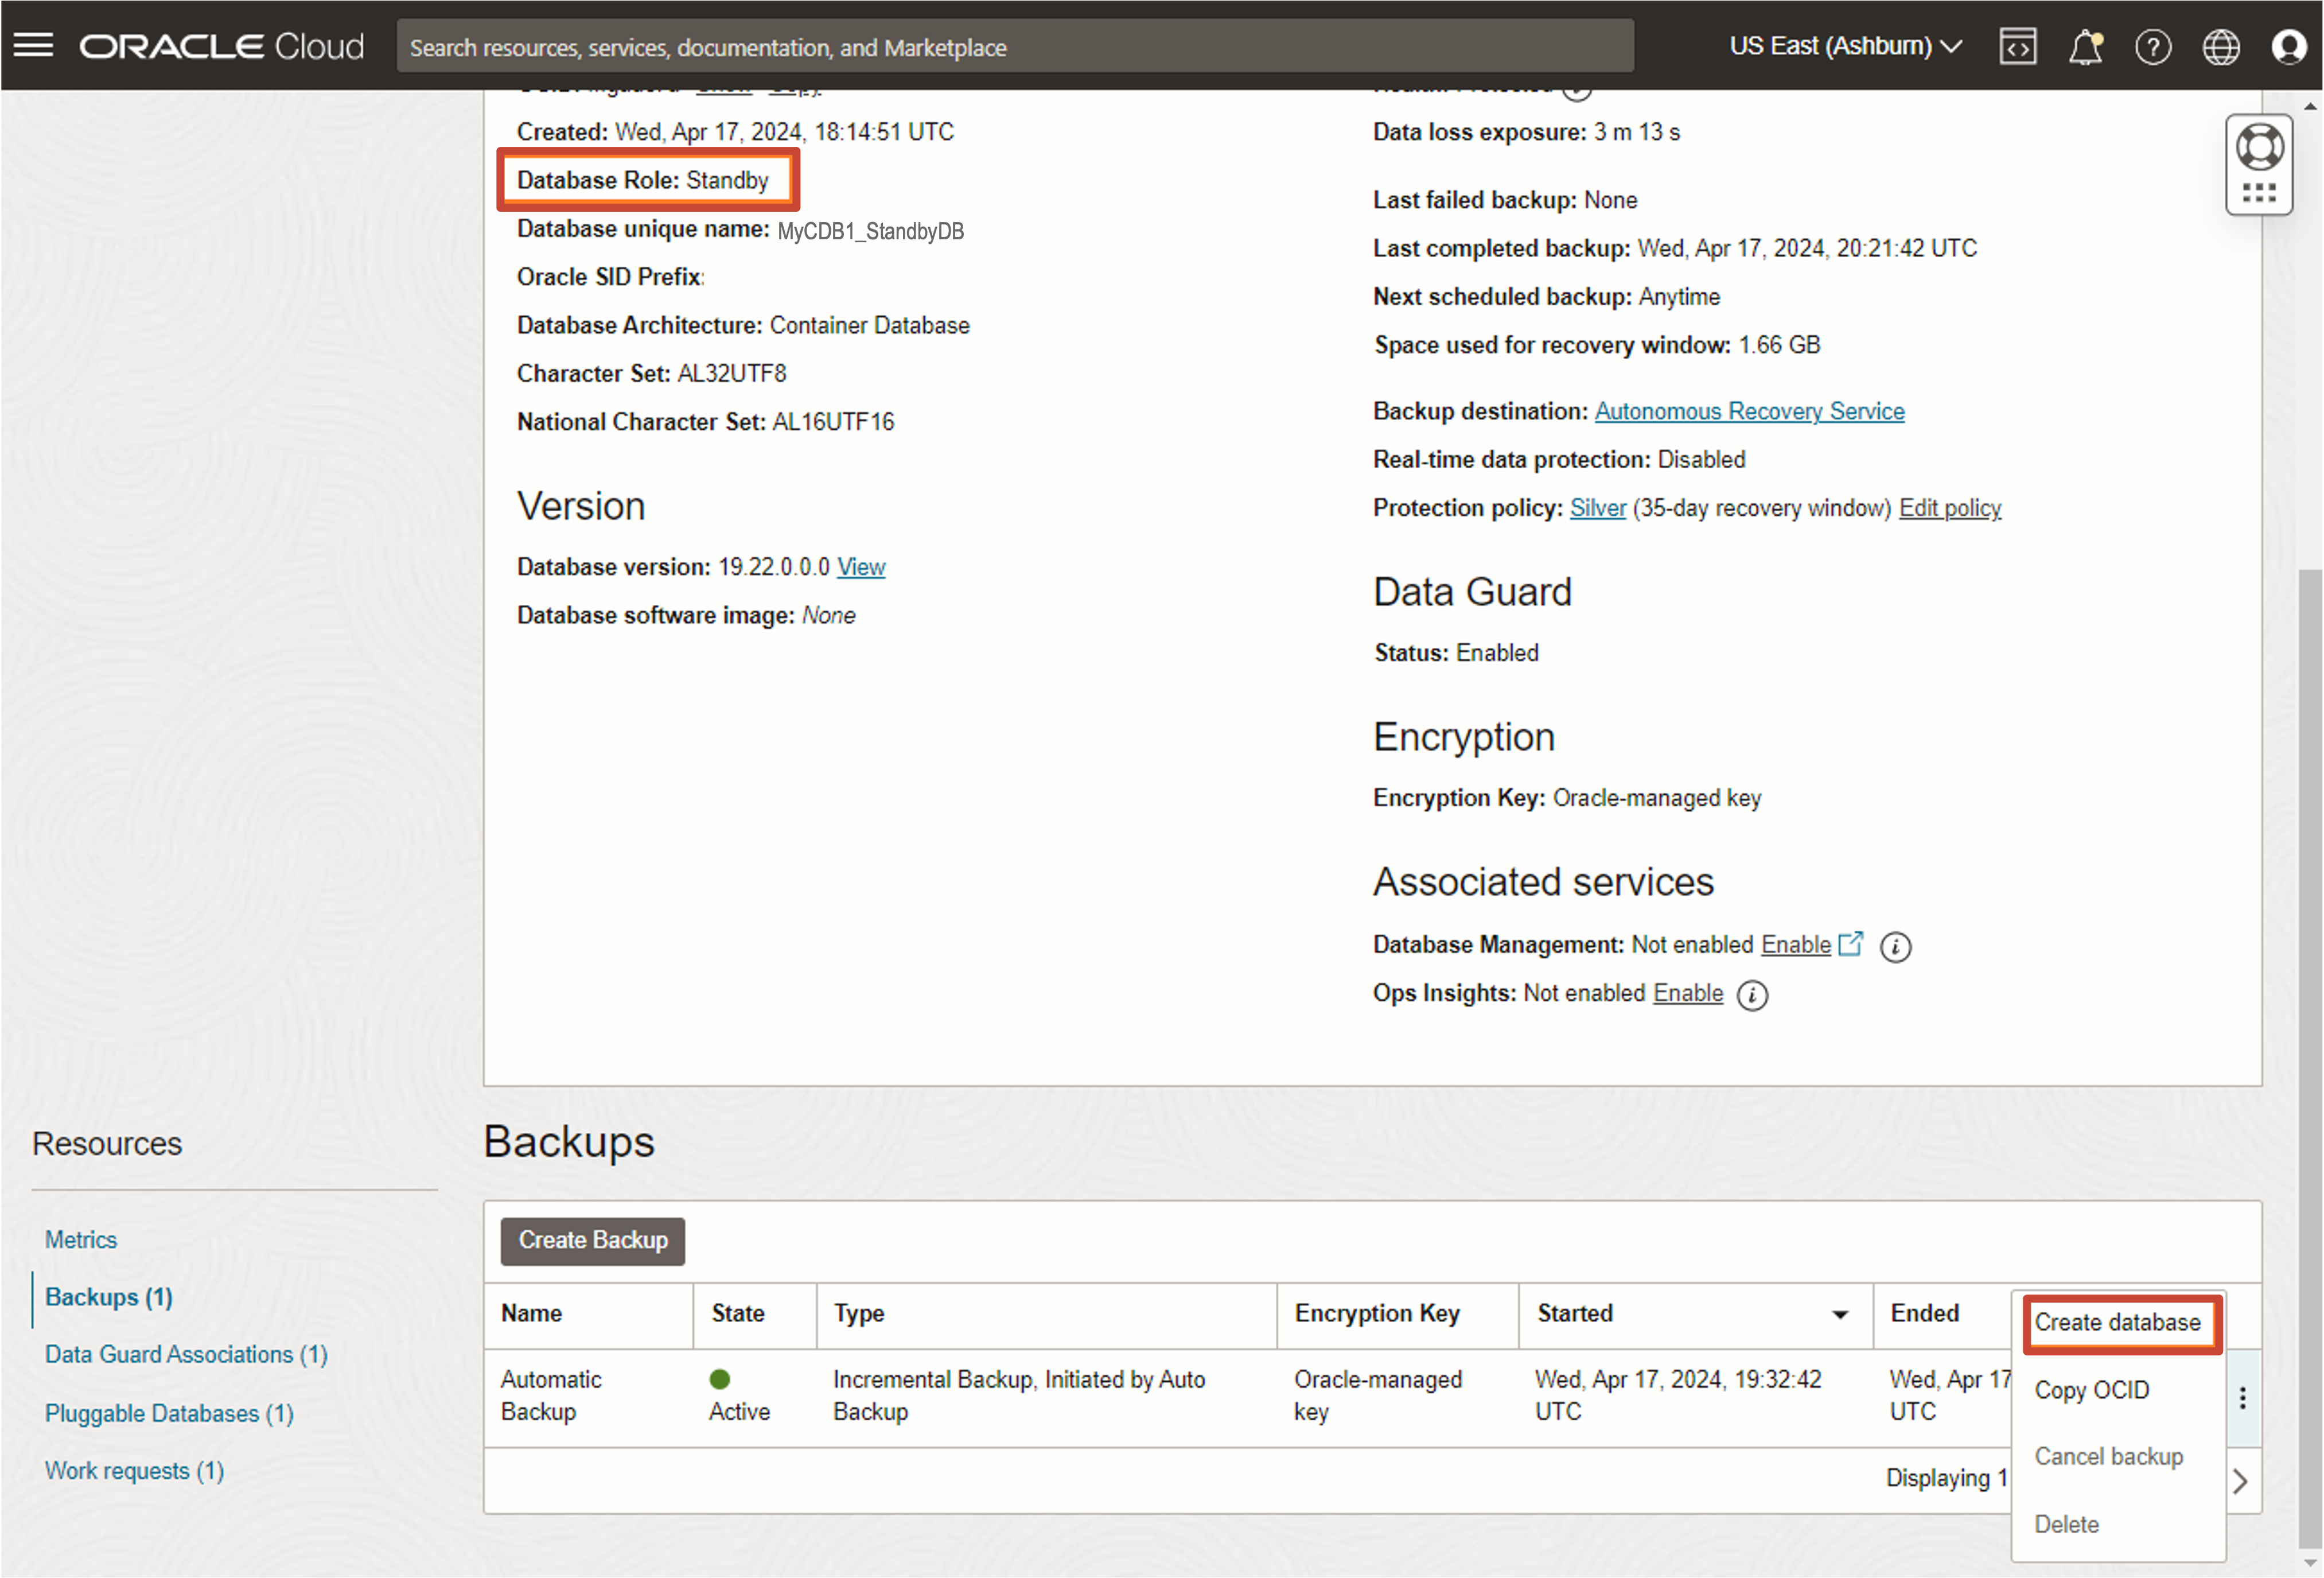
Task: Click Enable link for Database Management
Action: point(1796,945)
